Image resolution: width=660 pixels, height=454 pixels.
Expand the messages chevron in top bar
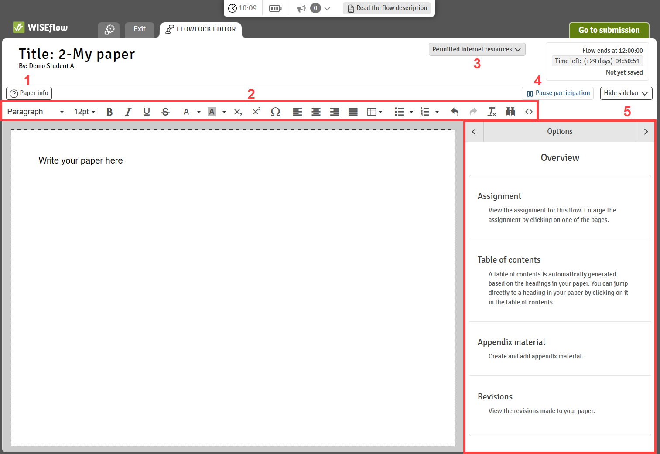[328, 8]
